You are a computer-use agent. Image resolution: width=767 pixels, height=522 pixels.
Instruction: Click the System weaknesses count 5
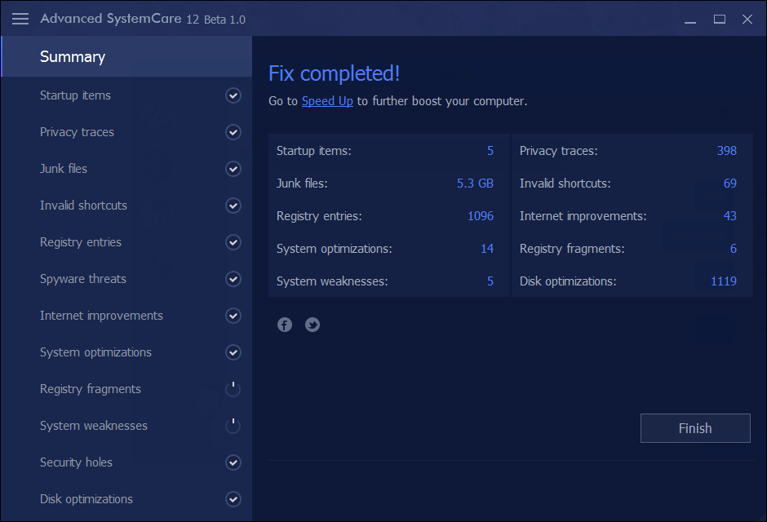click(x=490, y=281)
